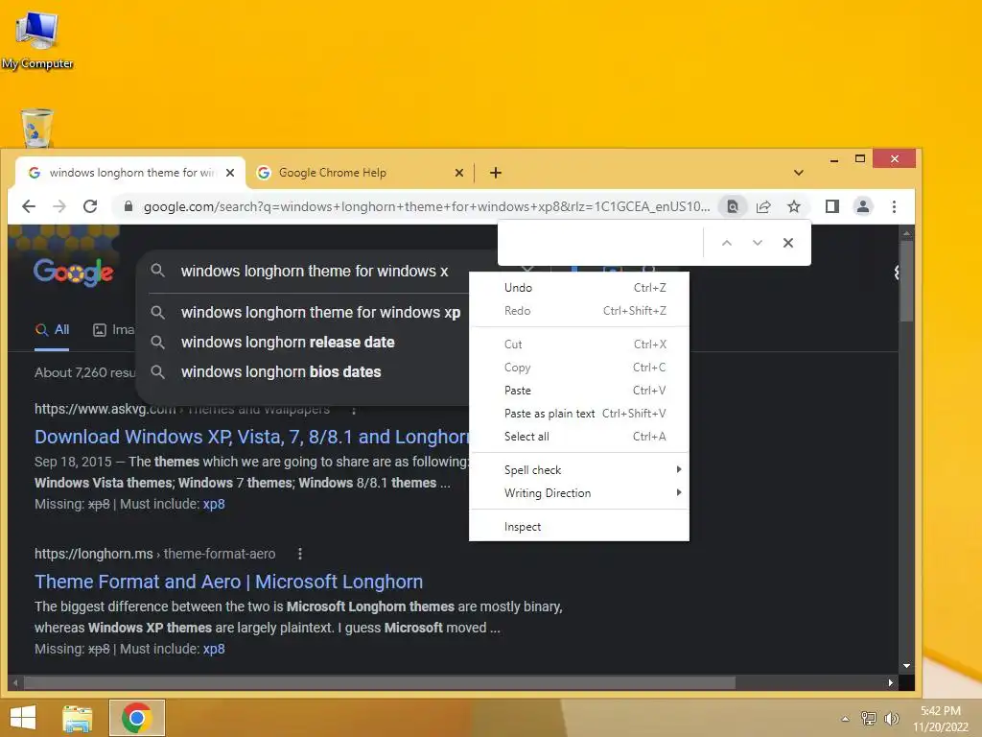This screenshot has width=982, height=737.
Task: Open Download Windows XP, Vista result link
Action: click(252, 437)
